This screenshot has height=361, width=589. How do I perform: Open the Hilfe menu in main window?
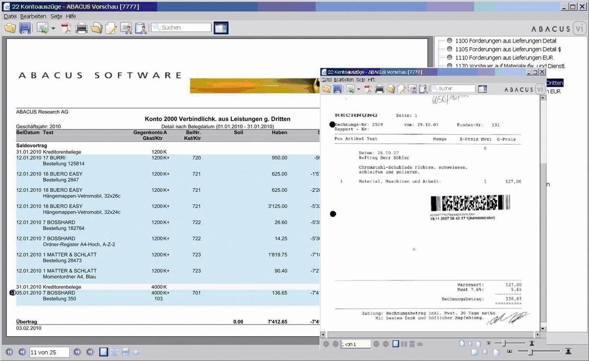(x=71, y=16)
